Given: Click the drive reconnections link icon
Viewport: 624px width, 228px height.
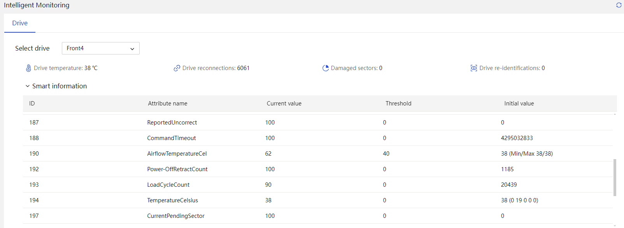Looking at the screenshot, I should point(177,68).
